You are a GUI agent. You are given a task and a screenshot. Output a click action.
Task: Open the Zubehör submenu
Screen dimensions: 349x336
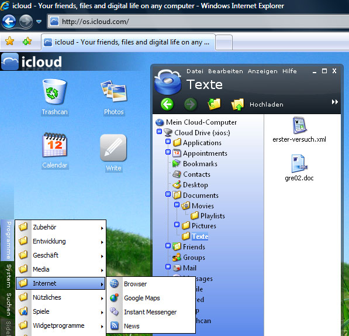point(61,227)
